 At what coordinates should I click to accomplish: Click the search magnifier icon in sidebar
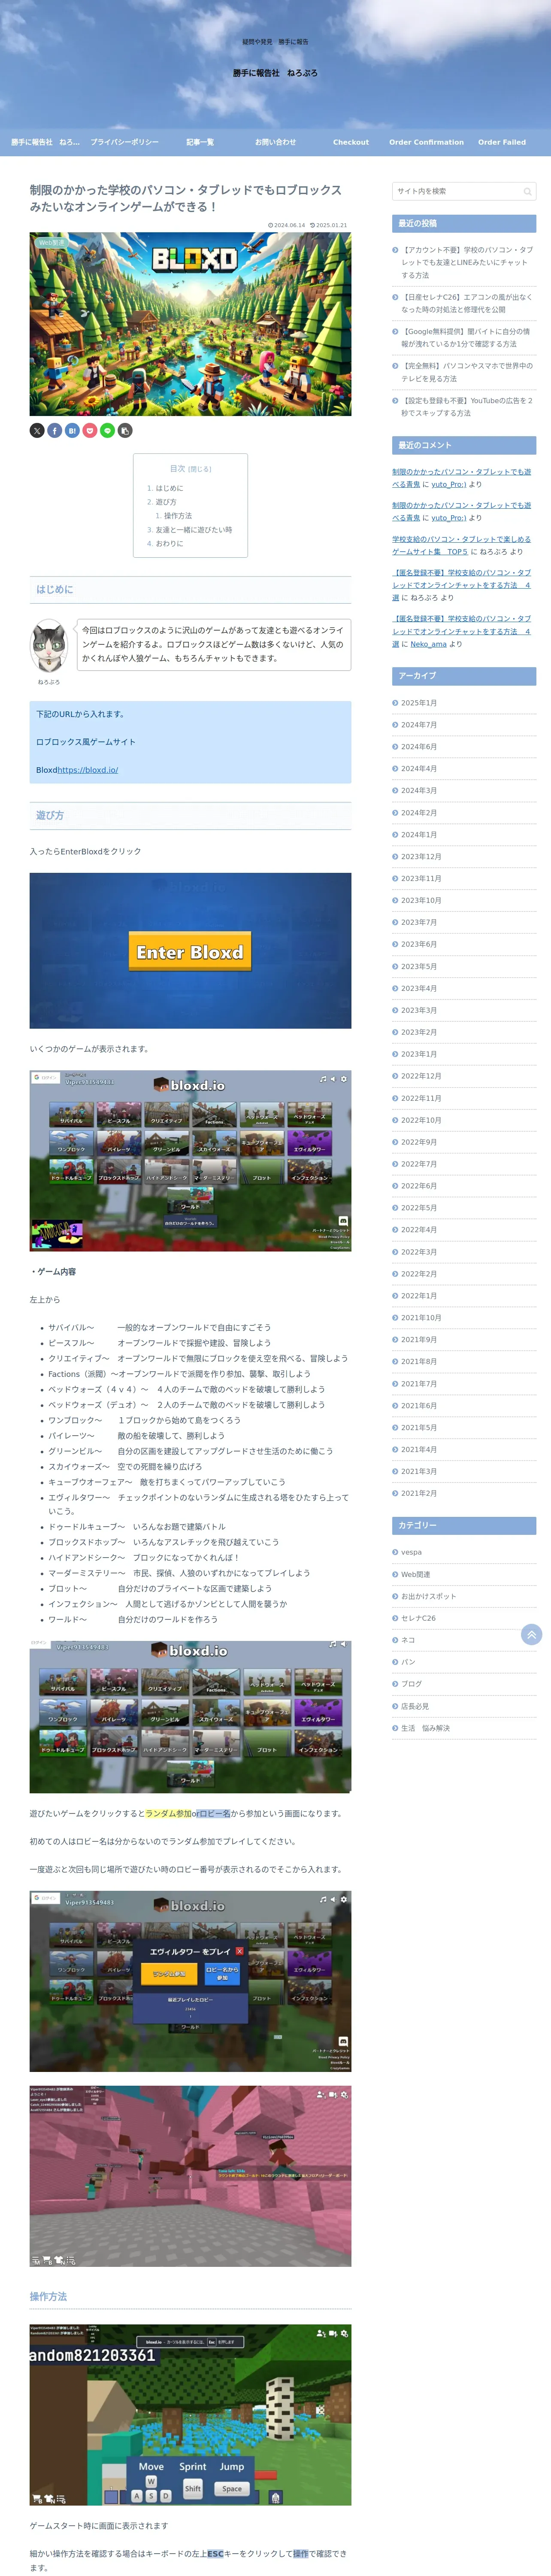click(x=527, y=191)
